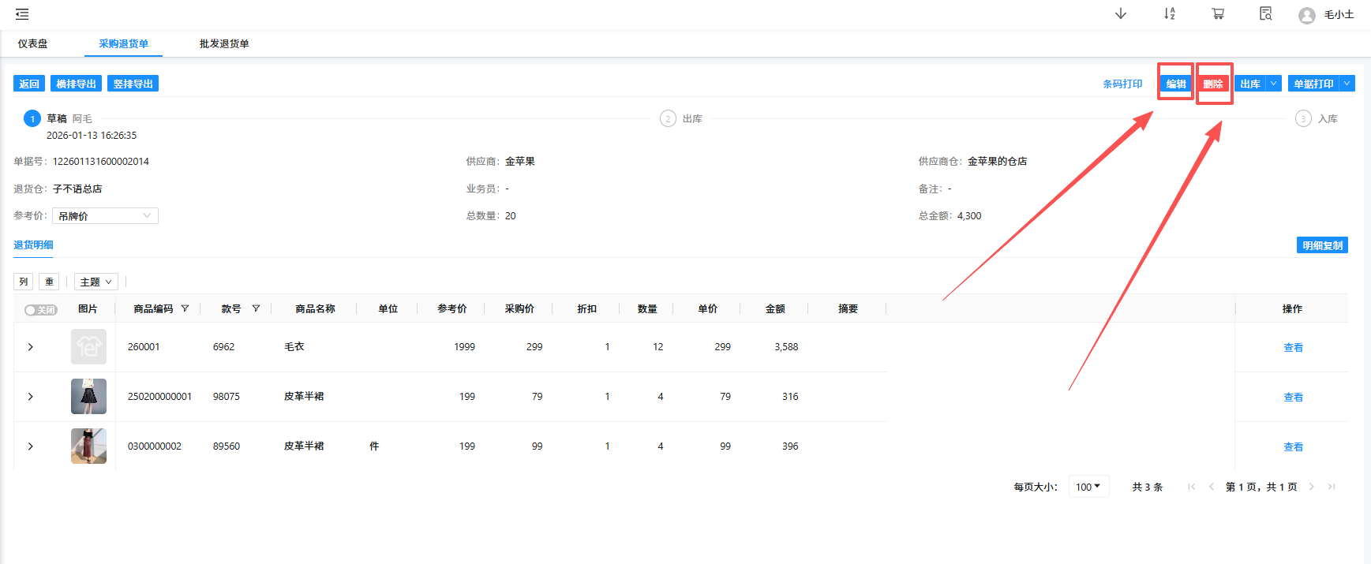The image size is (1371, 564).
Task: Toggle the 关闭 switch in table header
Action: point(40,310)
